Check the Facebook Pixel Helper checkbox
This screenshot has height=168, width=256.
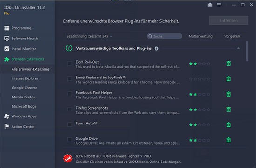click(70, 94)
